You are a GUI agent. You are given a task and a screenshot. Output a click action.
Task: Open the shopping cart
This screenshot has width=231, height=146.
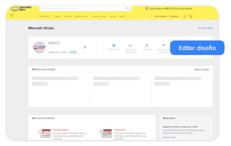(x=191, y=16)
